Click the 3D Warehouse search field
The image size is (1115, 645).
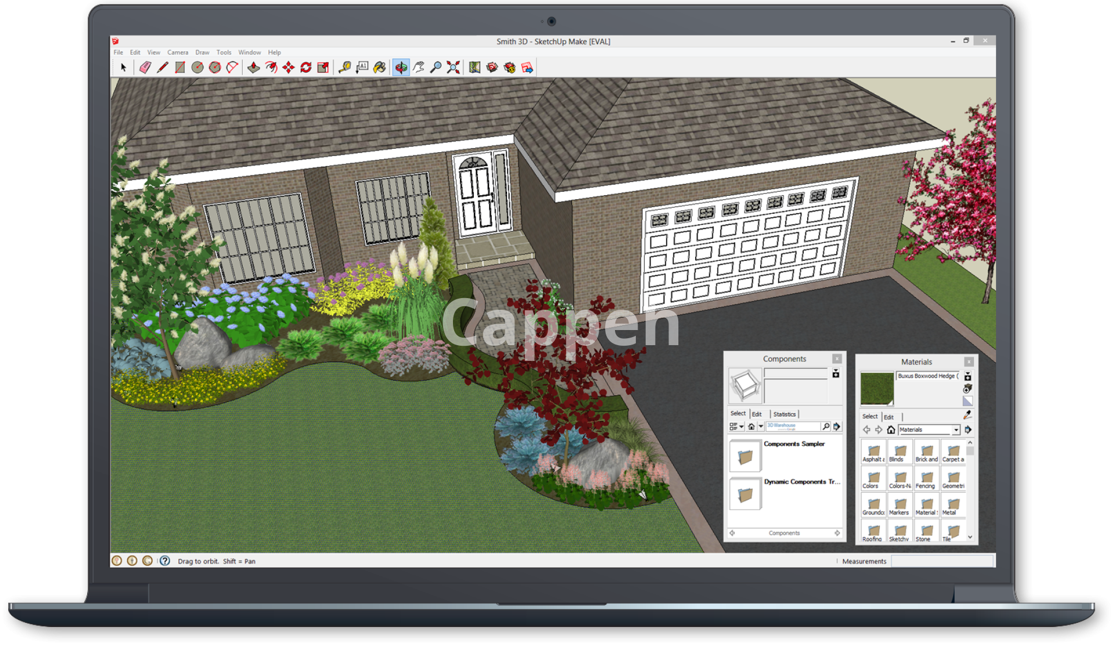pos(792,427)
